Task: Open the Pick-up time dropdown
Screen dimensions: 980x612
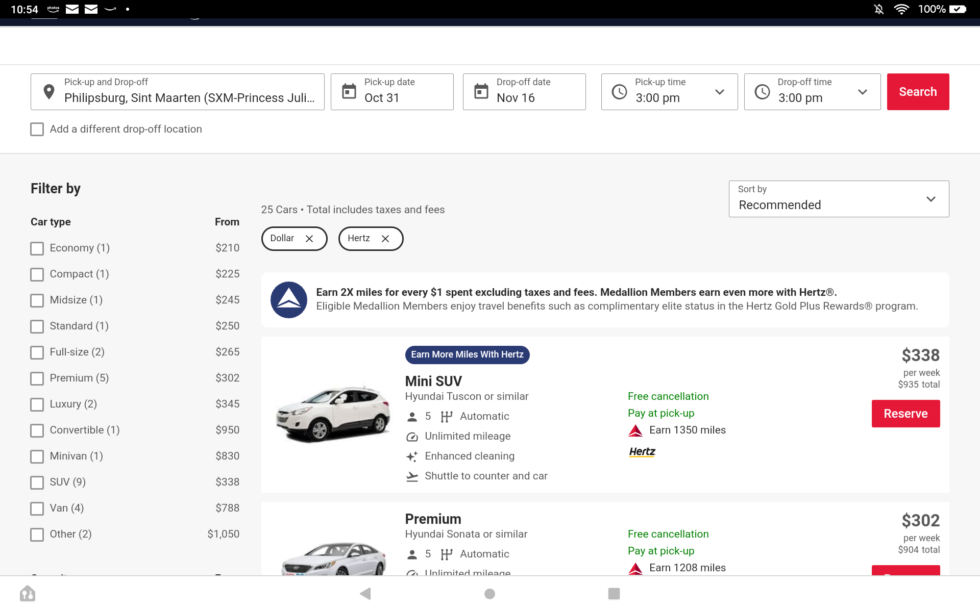Action: [670, 92]
